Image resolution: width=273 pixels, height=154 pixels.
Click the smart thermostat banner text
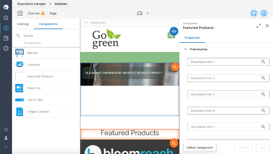point(124,73)
